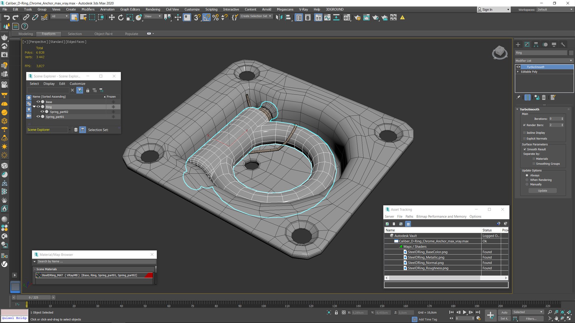The image size is (575, 323).
Task: Toggle the Angle Snap icon
Action: coord(207,17)
